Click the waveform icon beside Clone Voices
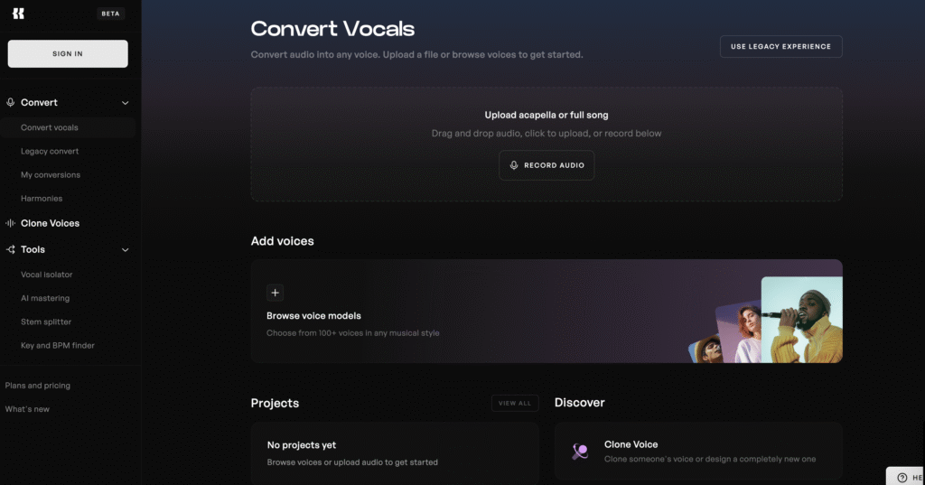The height and width of the screenshot is (485, 925). (x=11, y=223)
